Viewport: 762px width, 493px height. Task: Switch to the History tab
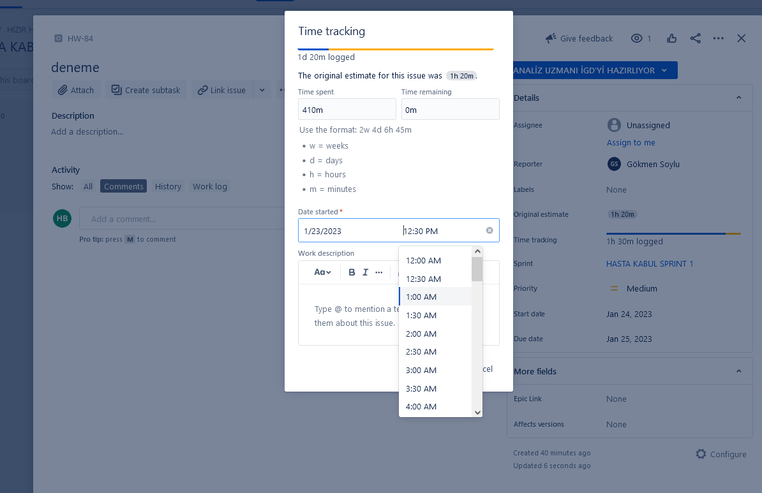pyautogui.click(x=168, y=186)
